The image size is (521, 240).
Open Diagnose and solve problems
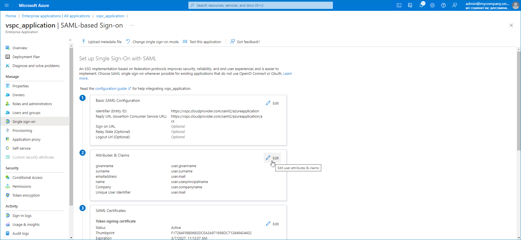pos(34,66)
